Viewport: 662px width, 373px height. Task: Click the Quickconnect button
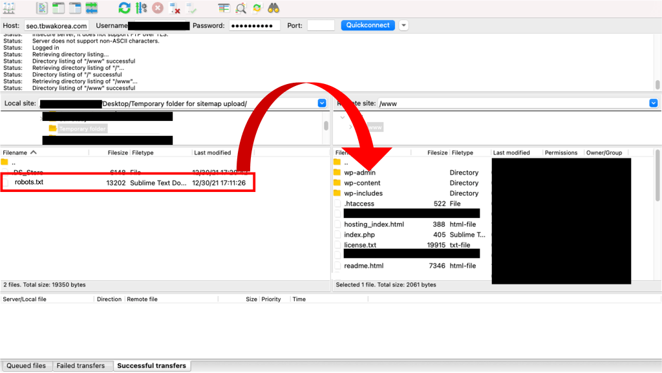coord(368,25)
